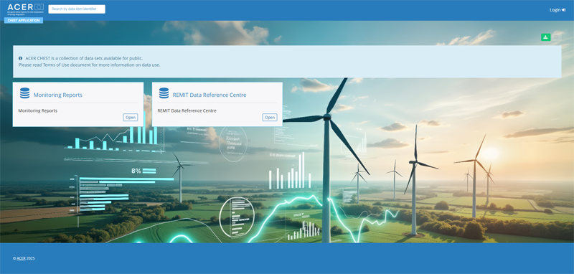Switch to the folder view icon

coord(556,37)
